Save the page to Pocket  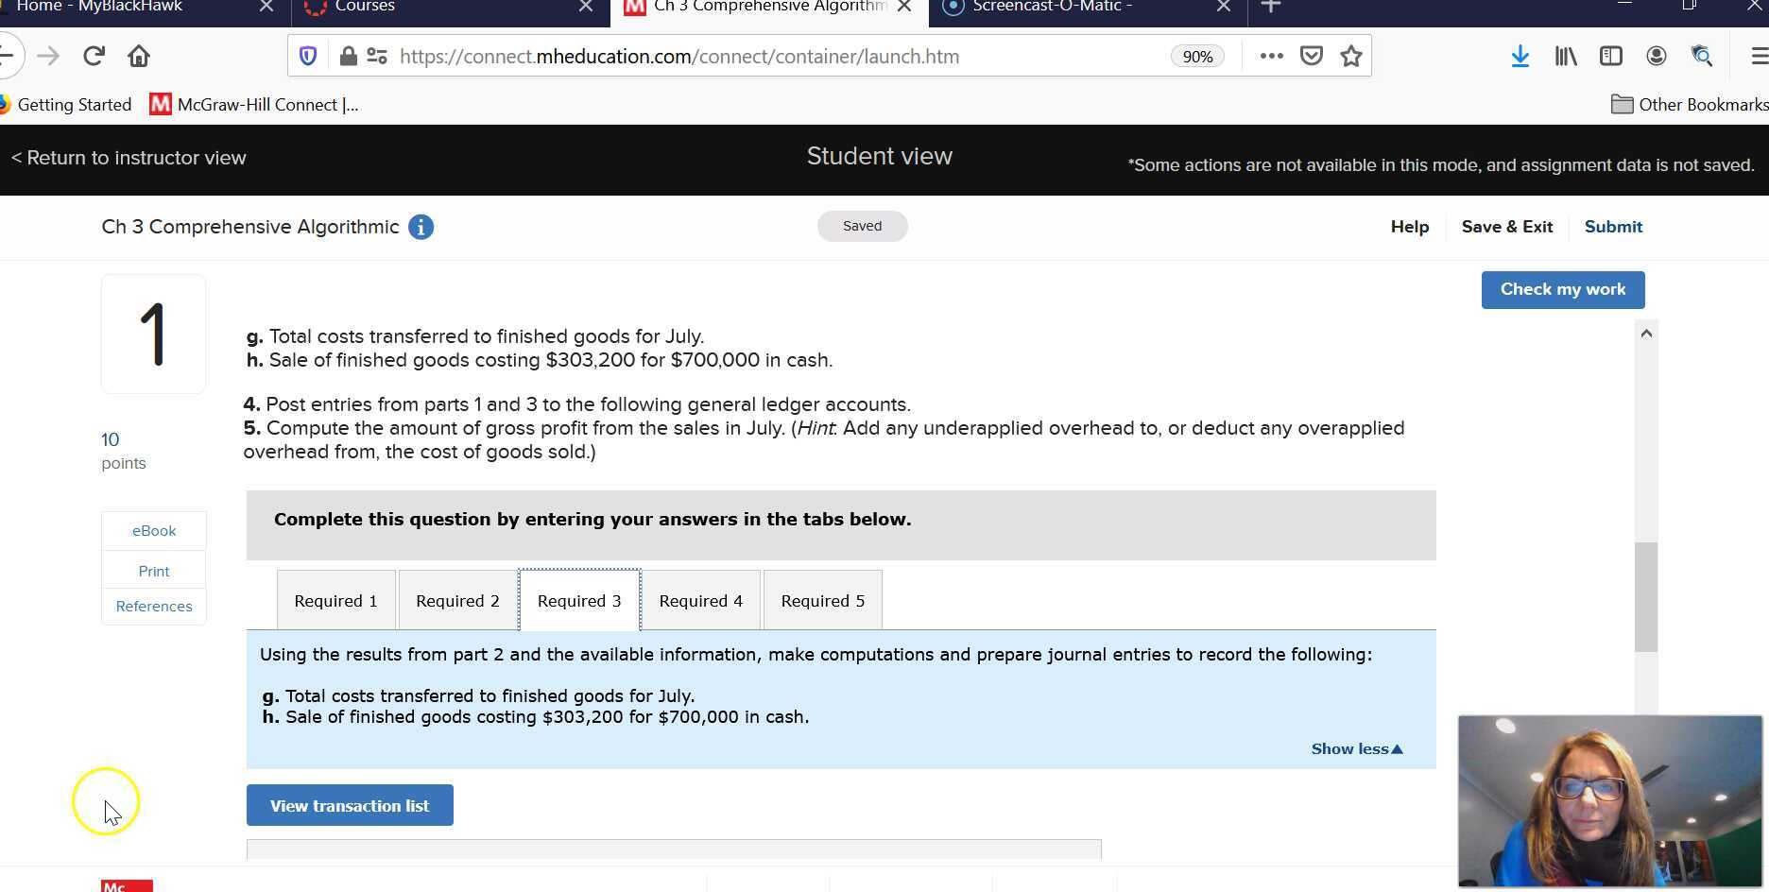click(x=1311, y=56)
